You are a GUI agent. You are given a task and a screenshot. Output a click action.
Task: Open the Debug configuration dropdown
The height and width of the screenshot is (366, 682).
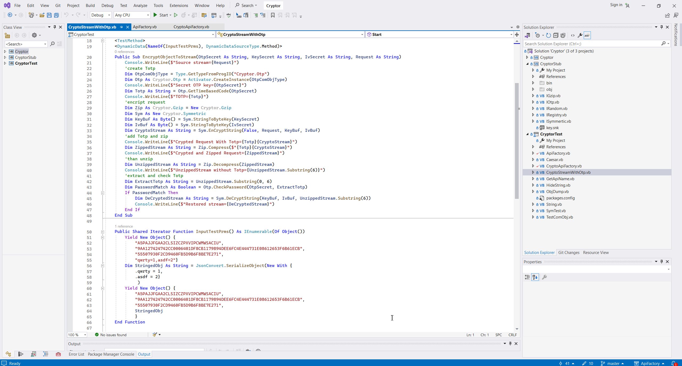[x=101, y=15]
